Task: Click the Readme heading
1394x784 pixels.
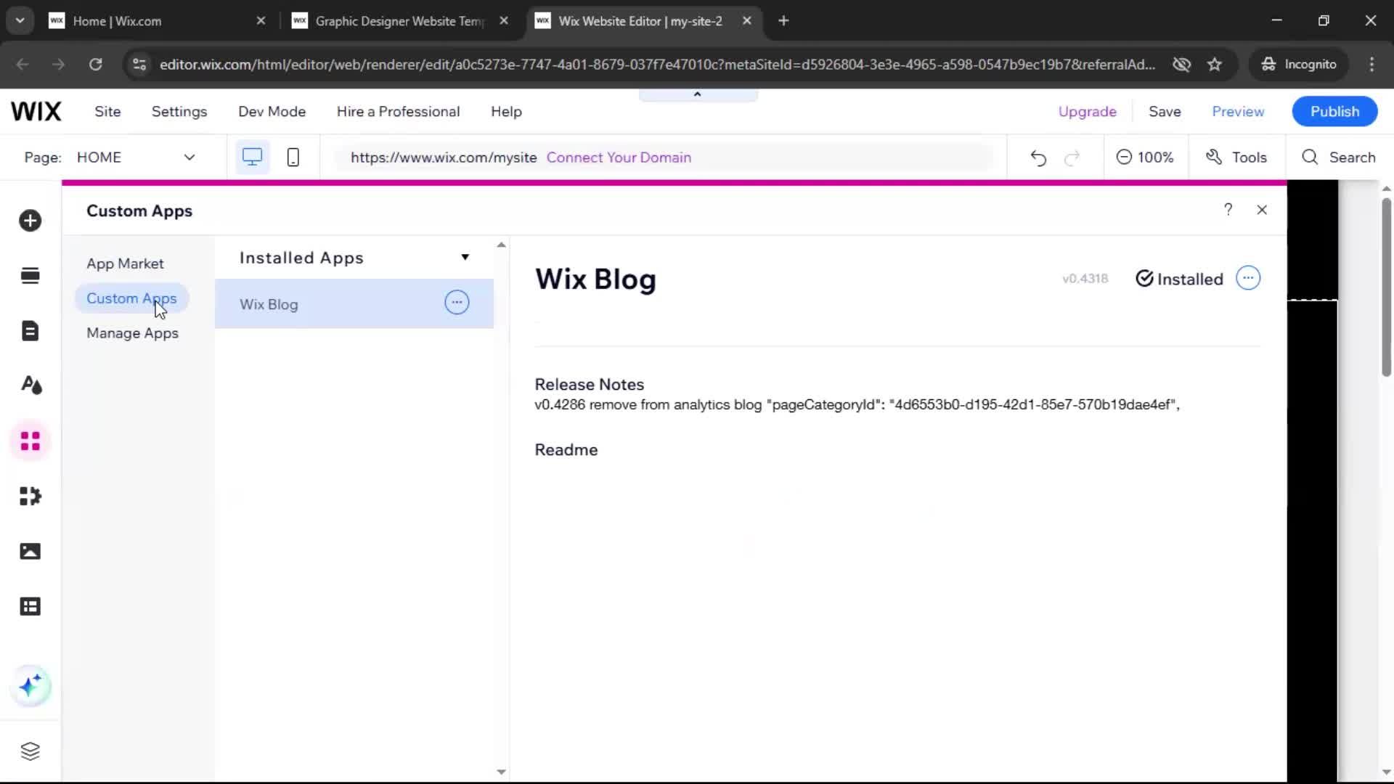Action: pyautogui.click(x=566, y=450)
